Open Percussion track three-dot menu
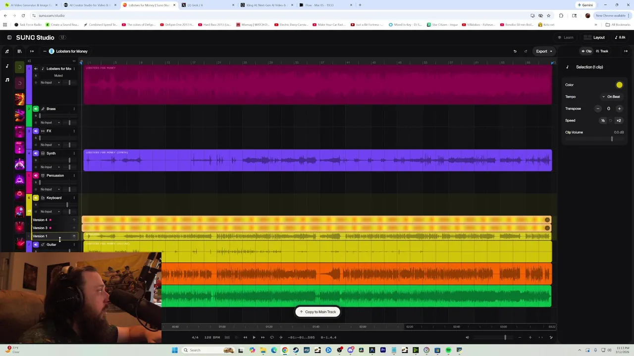This screenshot has width=634, height=356. point(74,176)
